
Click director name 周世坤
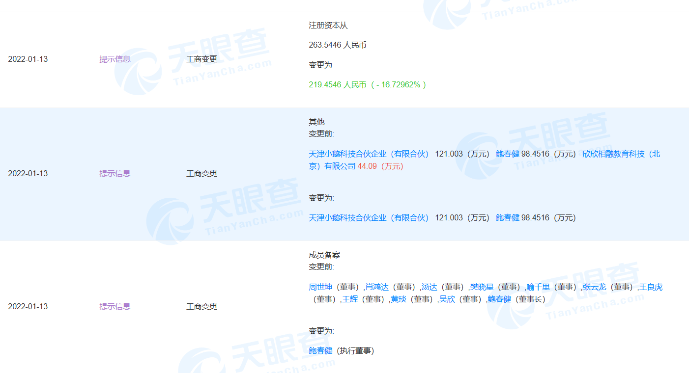click(320, 287)
